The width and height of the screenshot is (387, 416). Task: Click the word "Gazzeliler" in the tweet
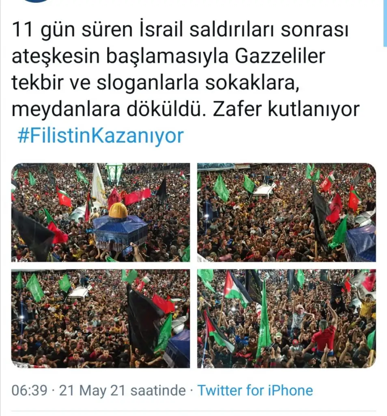280,56
